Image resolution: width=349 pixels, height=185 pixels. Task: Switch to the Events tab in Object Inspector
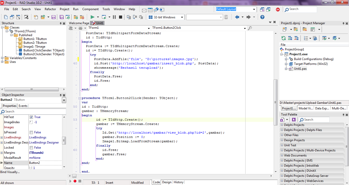tap(23, 106)
